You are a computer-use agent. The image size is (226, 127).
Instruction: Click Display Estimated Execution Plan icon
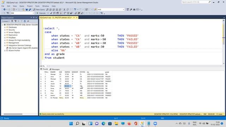pos(54,13)
